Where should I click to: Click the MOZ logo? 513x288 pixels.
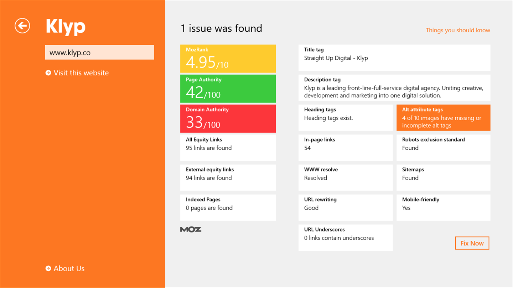coord(191,229)
